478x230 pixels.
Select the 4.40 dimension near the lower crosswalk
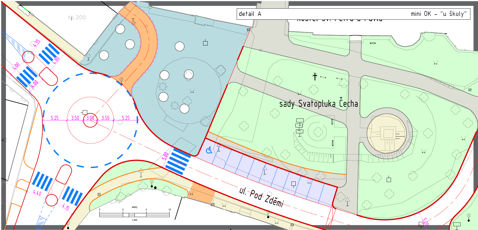point(37,193)
